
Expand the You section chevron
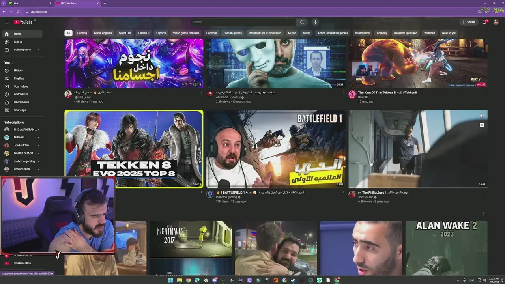click(x=13, y=63)
